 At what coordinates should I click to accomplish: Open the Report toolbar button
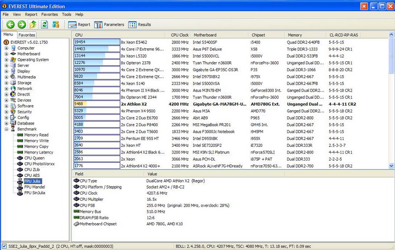pos(79,25)
